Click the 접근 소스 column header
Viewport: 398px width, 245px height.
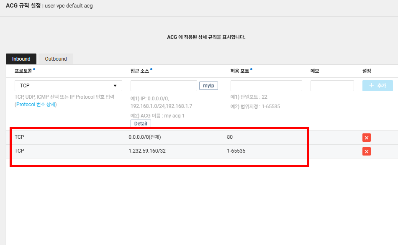pyautogui.click(x=140, y=71)
